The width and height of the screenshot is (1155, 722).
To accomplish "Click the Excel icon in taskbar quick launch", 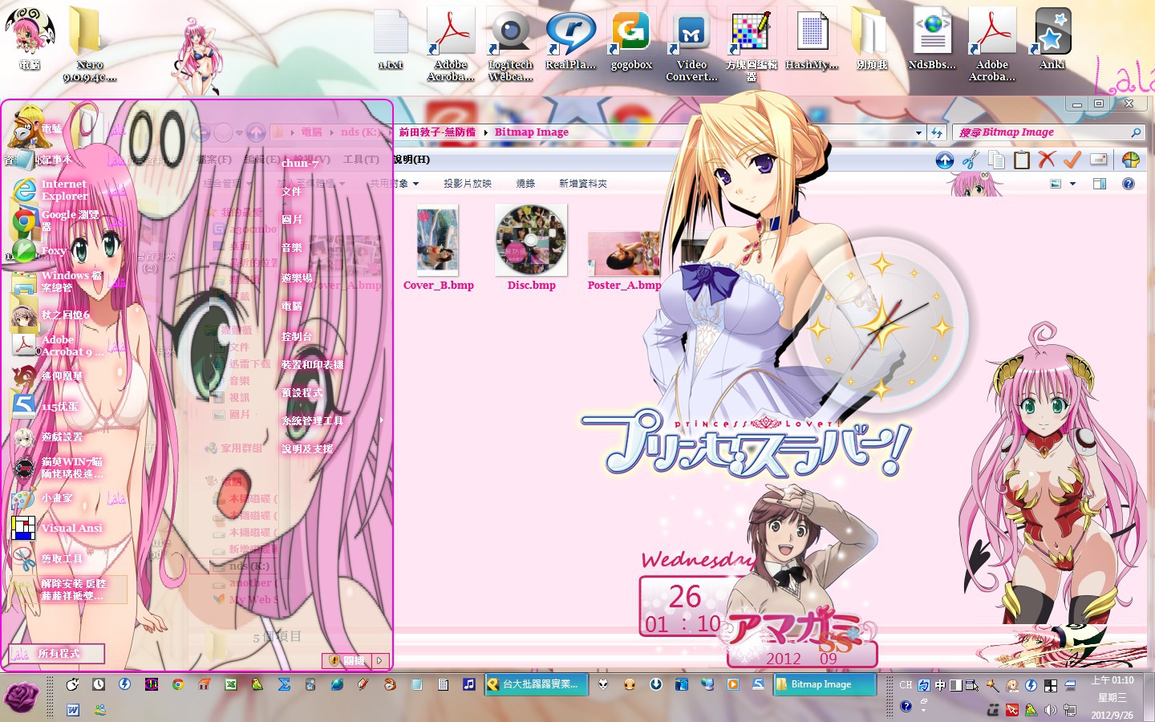I will (230, 684).
